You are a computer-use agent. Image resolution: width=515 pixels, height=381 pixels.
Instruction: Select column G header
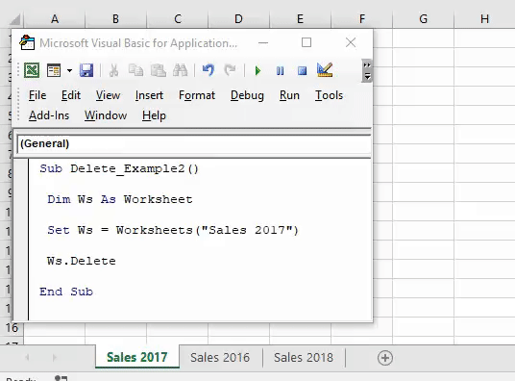pyautogui.click(x=424, y=19)
